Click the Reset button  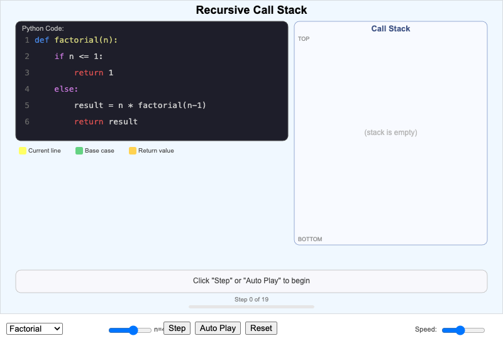pyautogui.click(x=261, y=328)
